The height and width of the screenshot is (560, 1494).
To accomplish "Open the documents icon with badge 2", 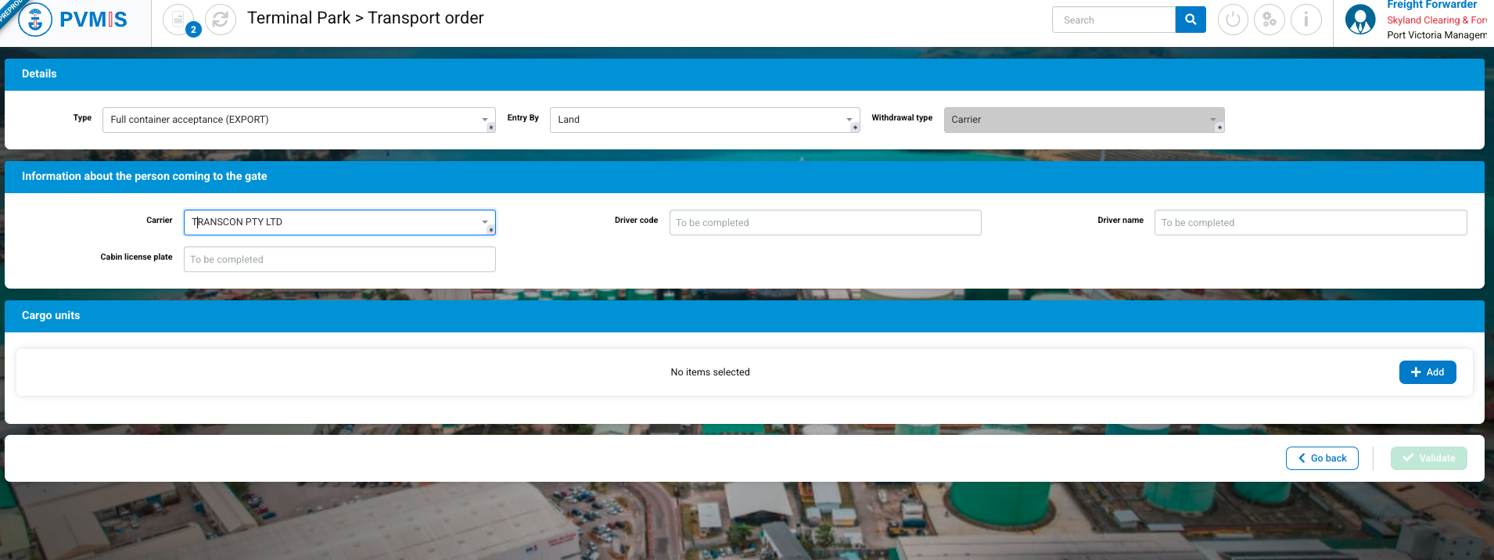I will pos(178,20).
